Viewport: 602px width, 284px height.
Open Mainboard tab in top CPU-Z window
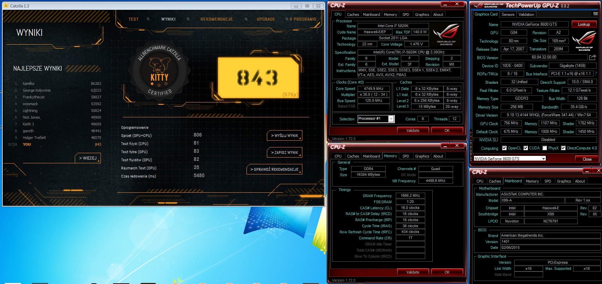point(371,15)
